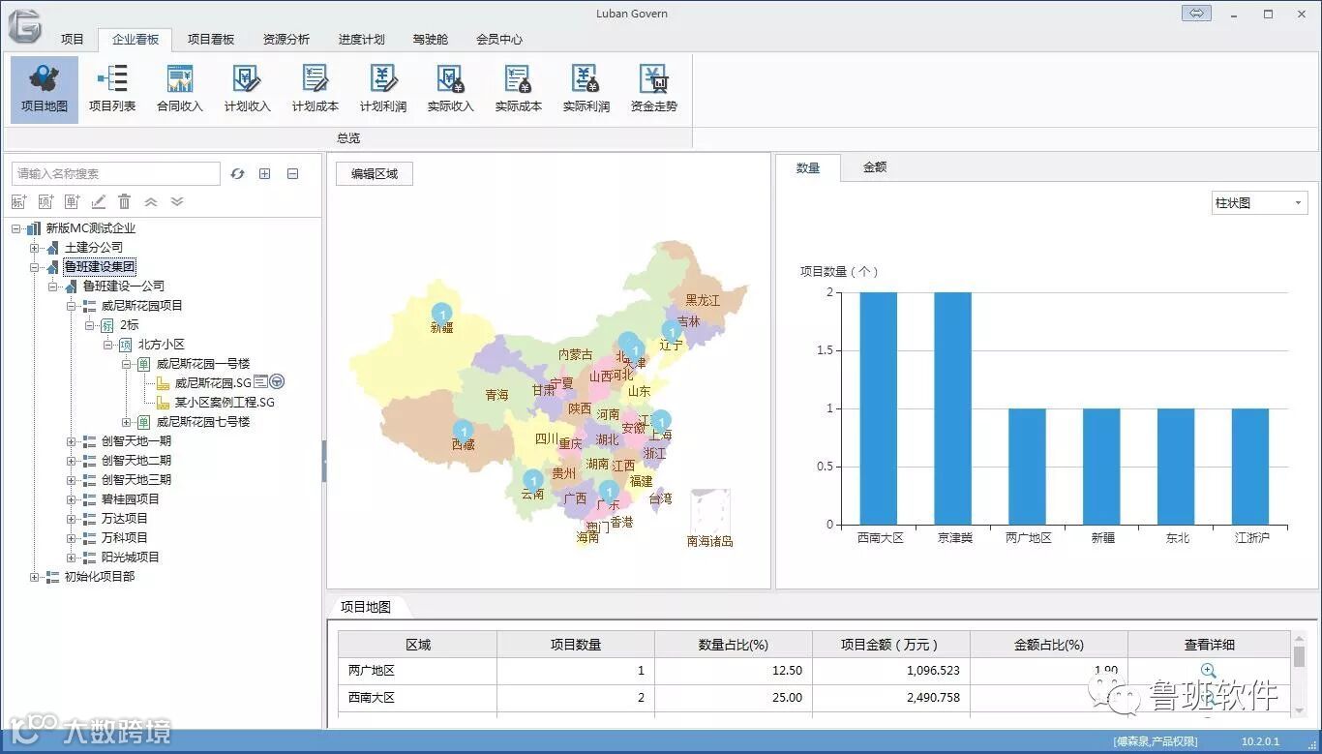The height and width of the screenshot is (754, 1322).
Task: Open the 柱状图 chart type dropdown
Action: (x=1260, y=203)
